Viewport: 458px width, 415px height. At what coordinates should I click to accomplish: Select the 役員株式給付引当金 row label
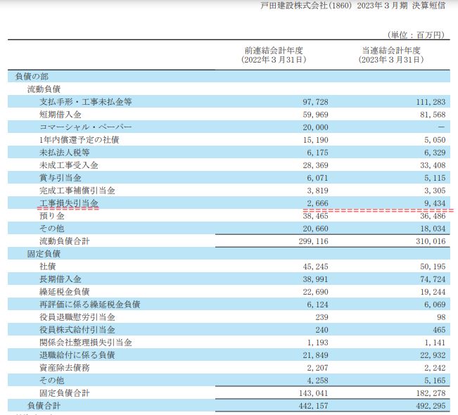click(x=77, y=330)
